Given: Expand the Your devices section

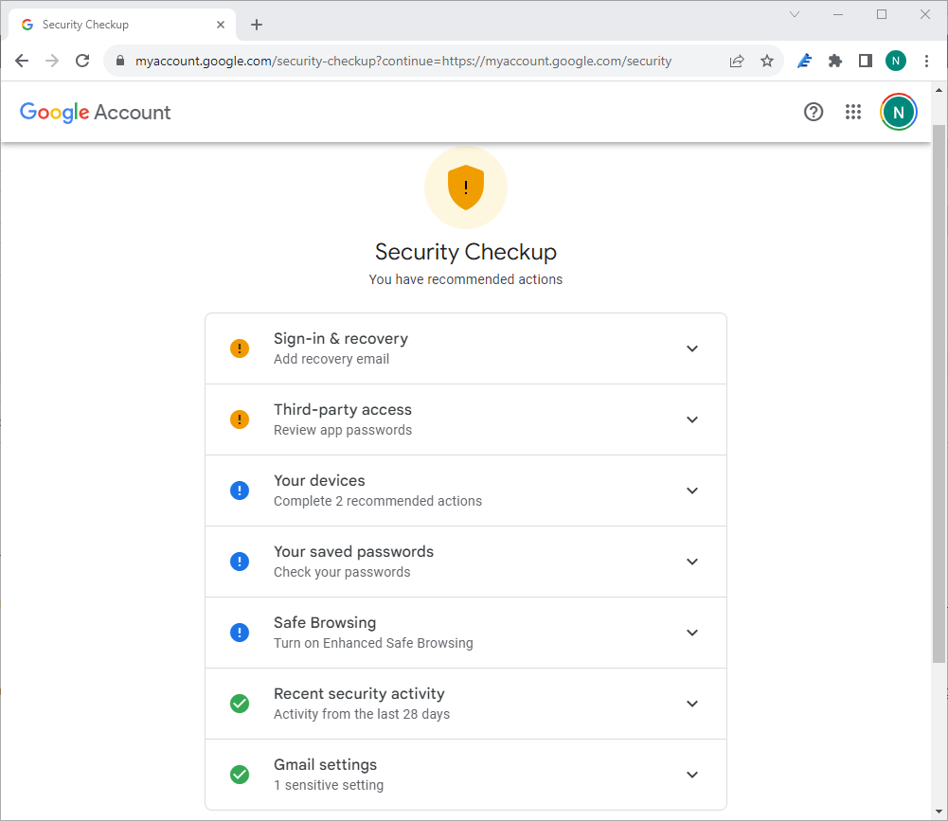Looking at the screenshot, I should (692, 490).
